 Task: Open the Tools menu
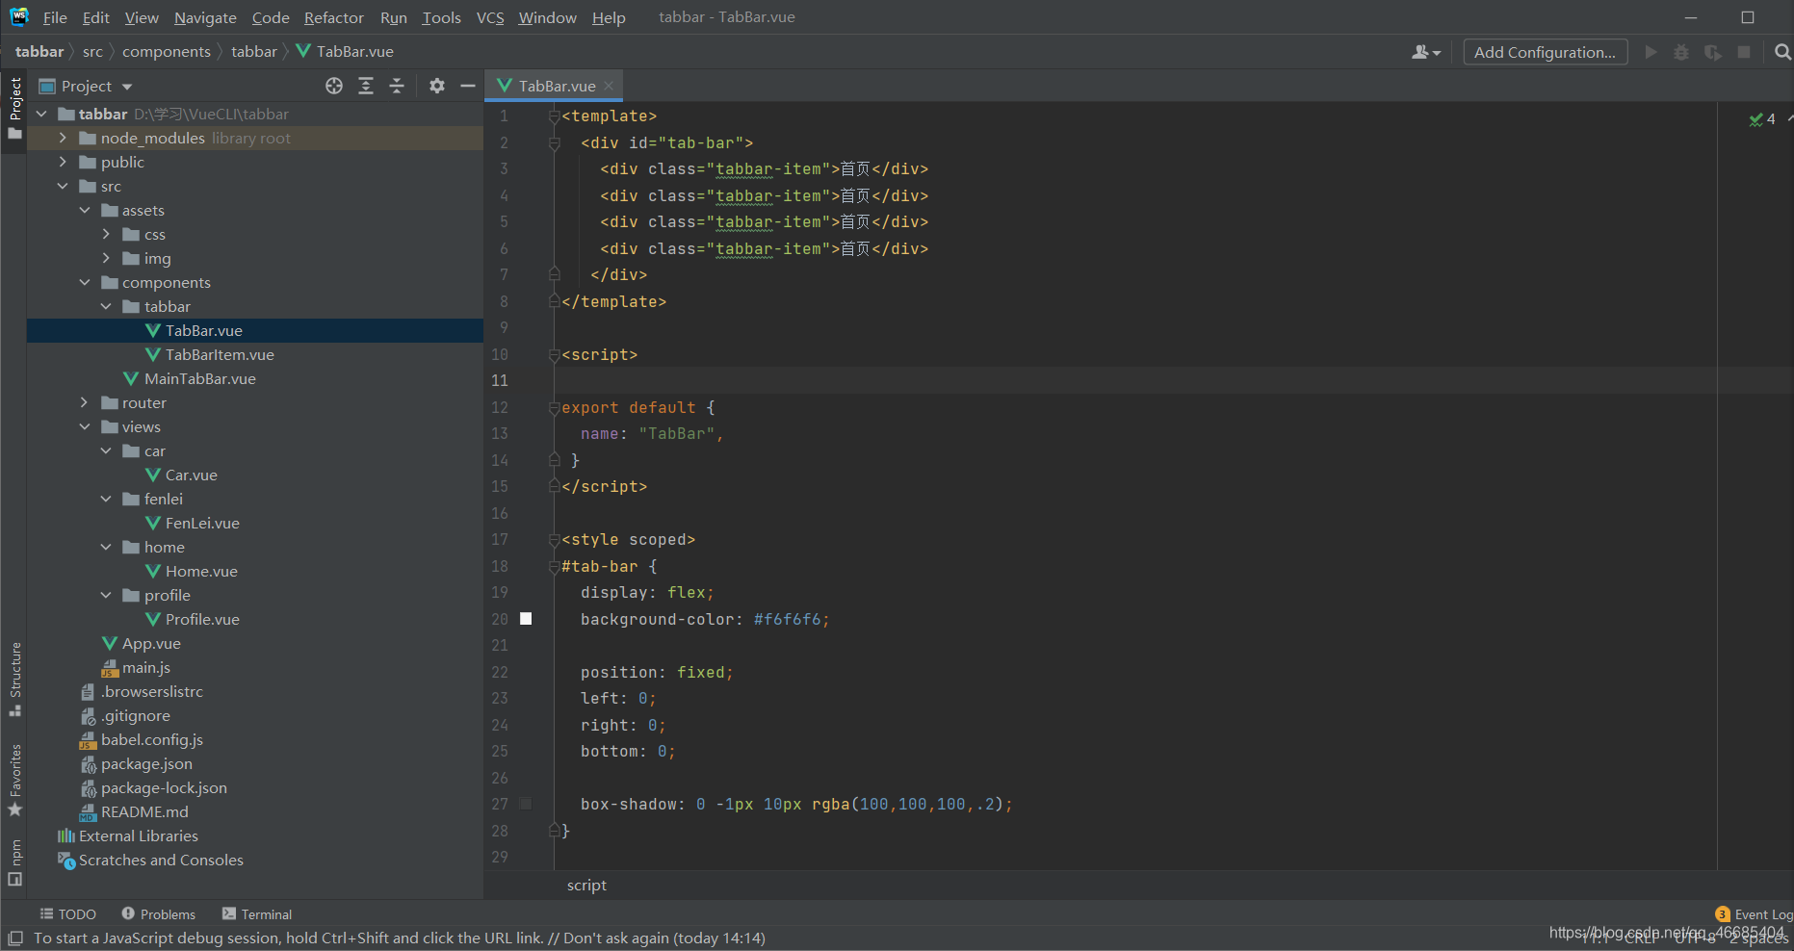(x=441, y=17)
